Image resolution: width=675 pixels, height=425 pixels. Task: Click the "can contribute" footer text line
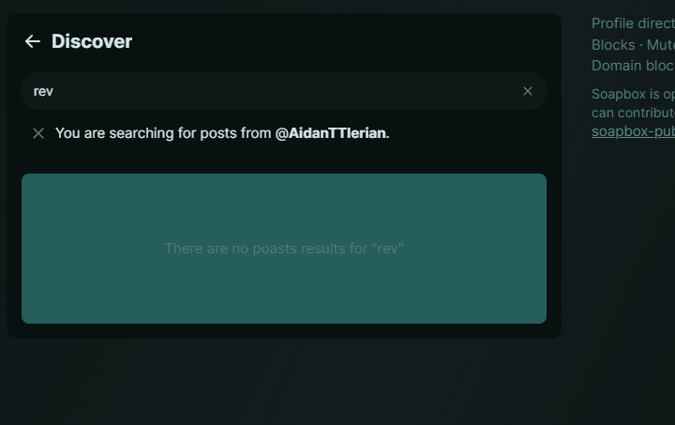633,113
